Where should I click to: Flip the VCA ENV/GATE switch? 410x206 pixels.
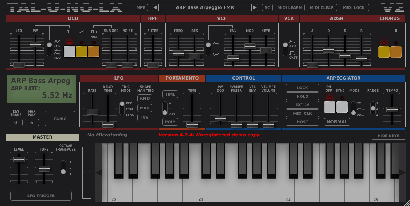[x=285, y=49]
